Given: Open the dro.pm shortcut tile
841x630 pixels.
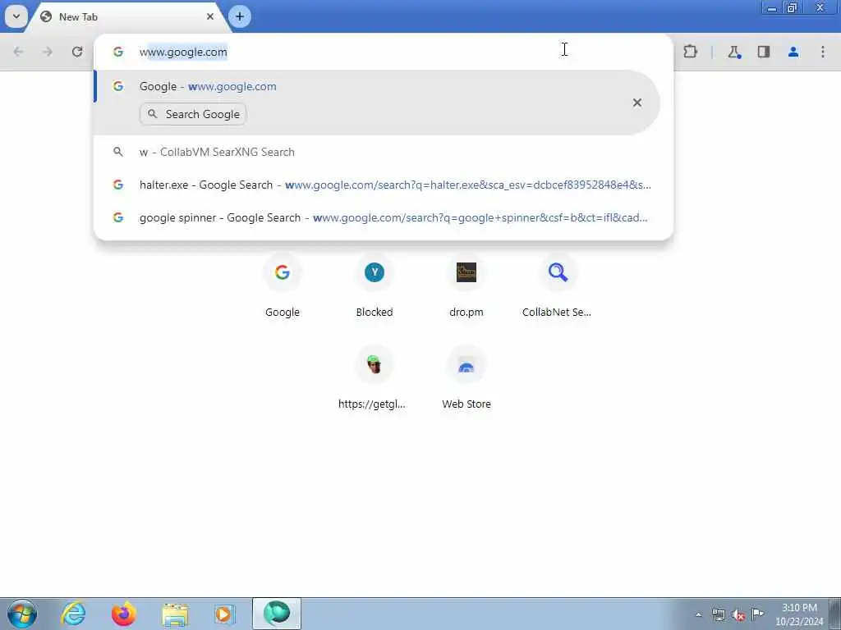Looking at the screenshot, I should tap(466, 285).
